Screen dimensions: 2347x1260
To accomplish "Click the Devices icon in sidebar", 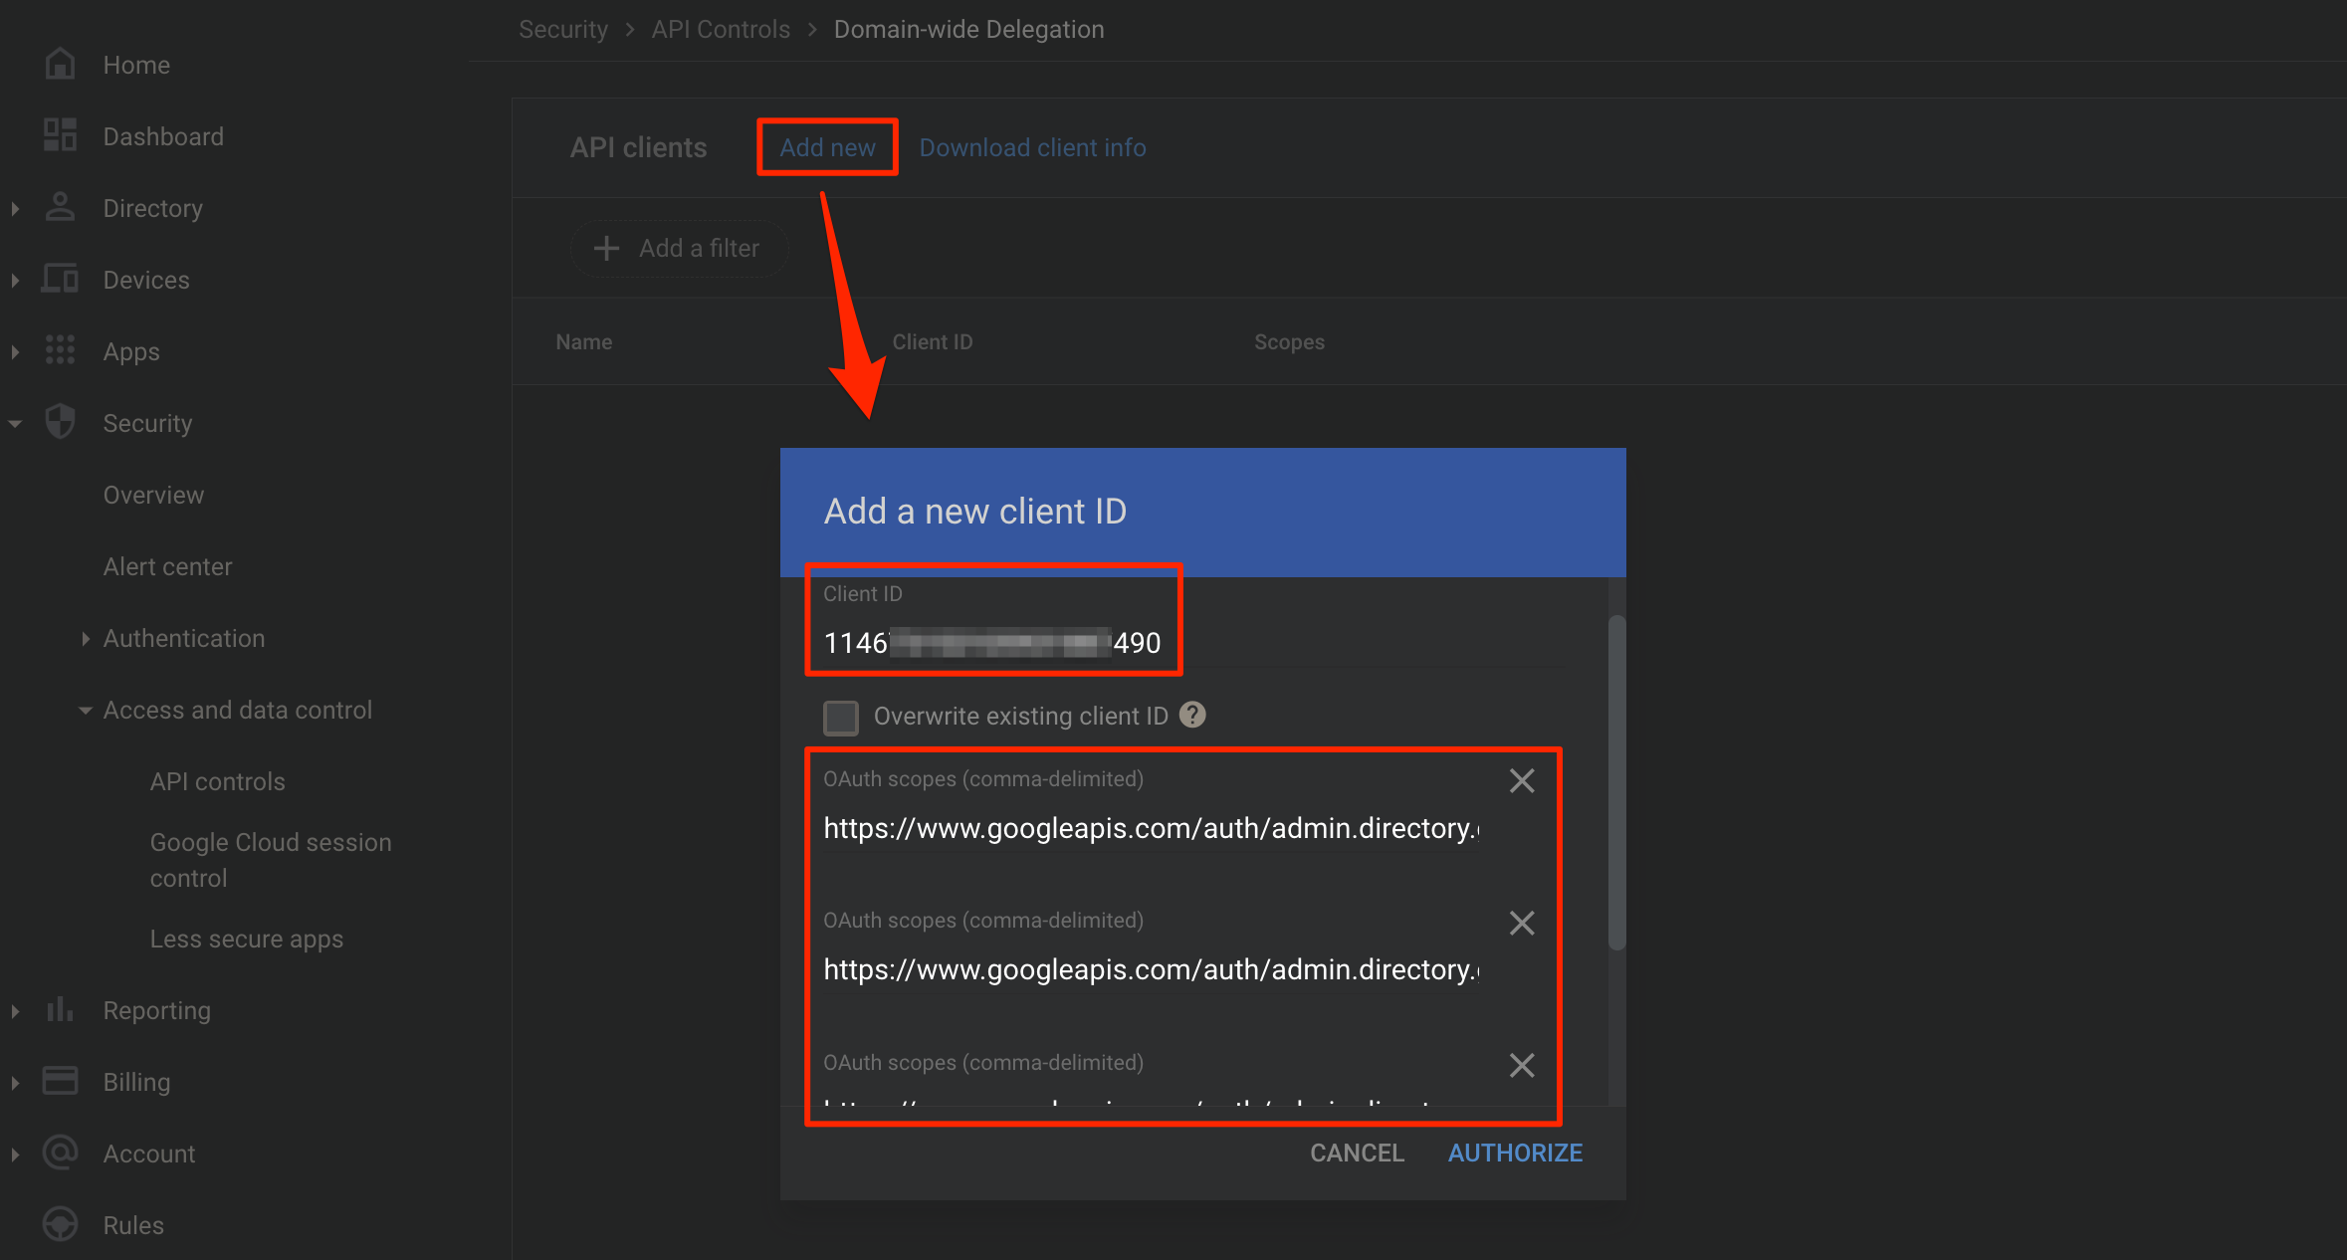I will tap(60, 279).
